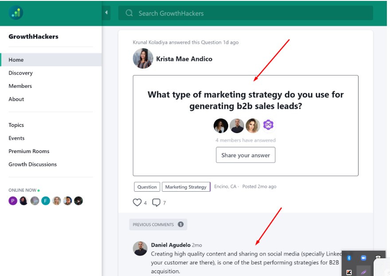Open the Members page
The height and width of the screenshot is (276, 390).
point(20,86)
